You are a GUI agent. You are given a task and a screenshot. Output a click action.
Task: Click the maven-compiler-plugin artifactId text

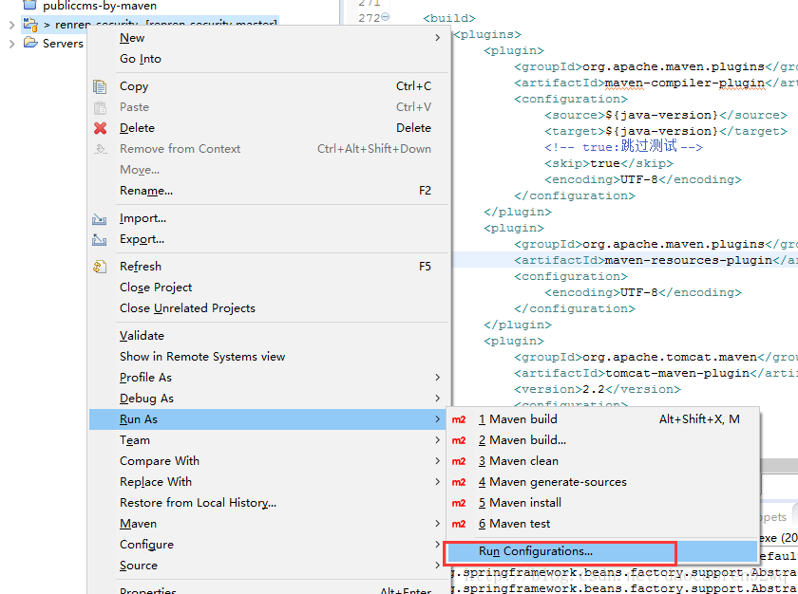tap(685, 83)
